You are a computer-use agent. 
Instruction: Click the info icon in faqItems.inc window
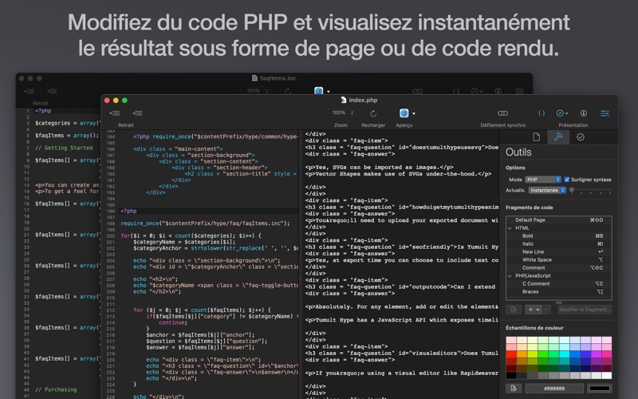(x=498, y=91)
